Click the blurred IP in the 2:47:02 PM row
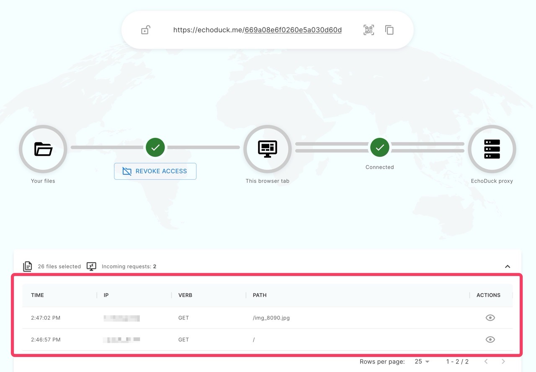Image resolution: width=536 pixels, height=372 pixels. [x=121, y=318]
